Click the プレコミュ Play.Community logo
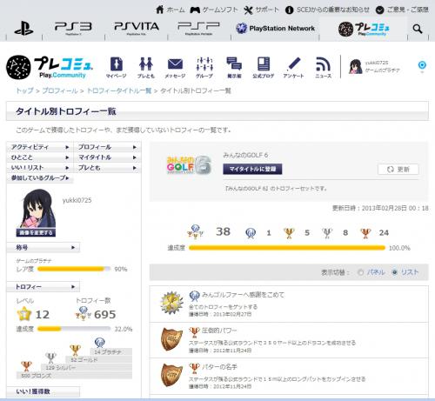This screenshot has height=401, width=435. 50,67
